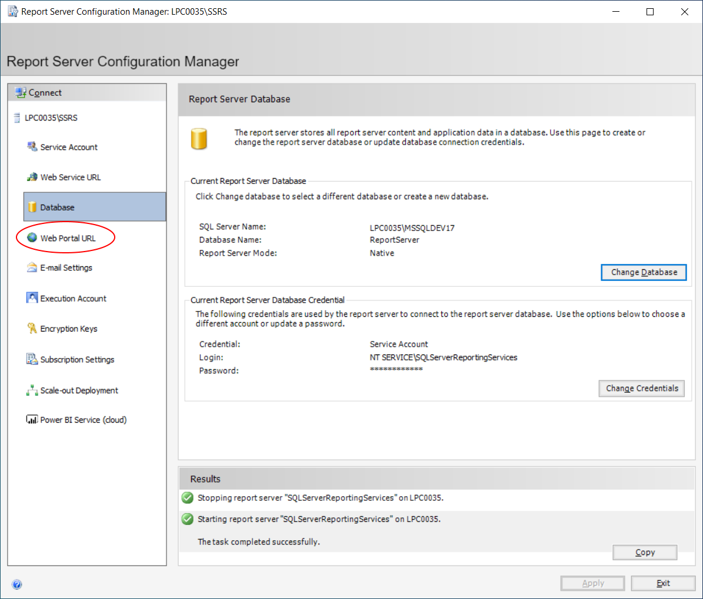Maximize the Report Server Configuration Manager window
Viewport: 703px width, 599px height.
coord(650,12)
